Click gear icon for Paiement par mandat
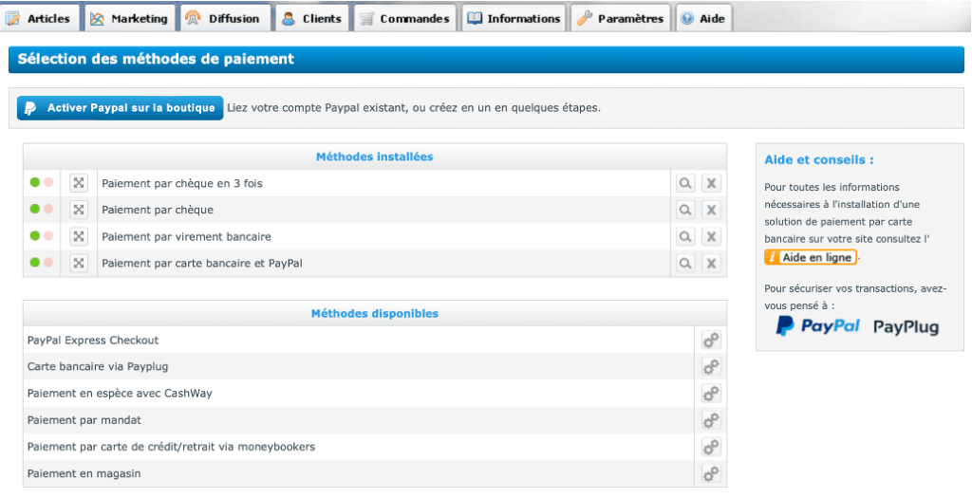 pos(710,420)
